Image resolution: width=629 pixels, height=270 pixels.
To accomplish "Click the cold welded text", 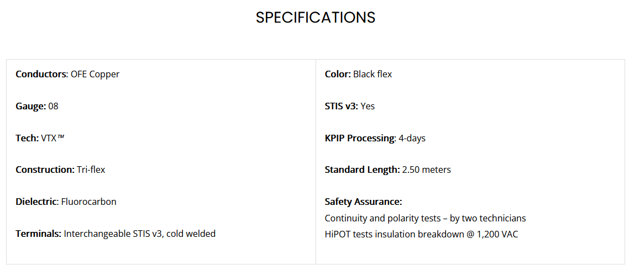I will coord(191,234).
